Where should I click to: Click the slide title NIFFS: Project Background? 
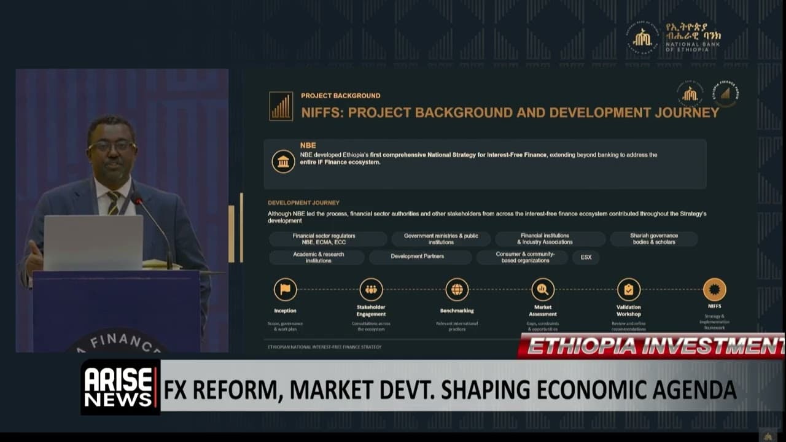click(510, 113)
